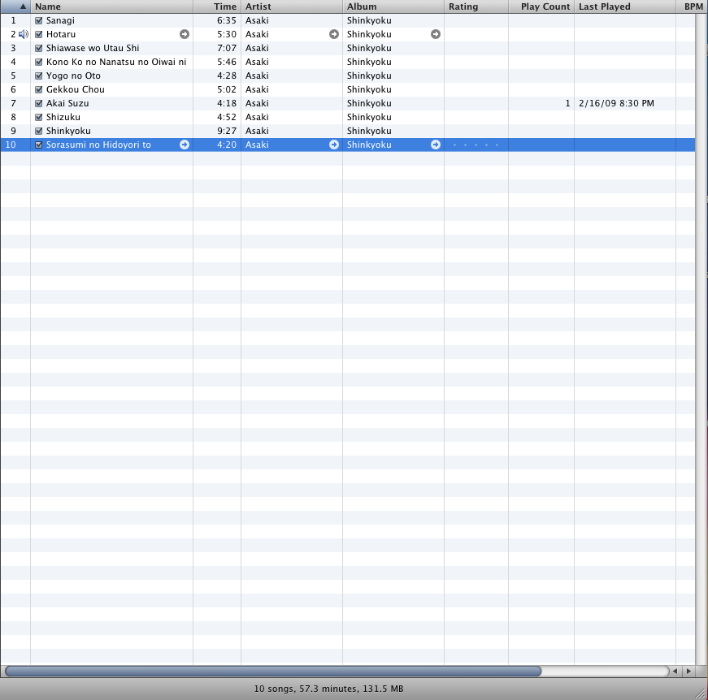The width and height of the screenshot is (708, 700).
Task: Click the arrow icon in Hotaru's Album cell
Action: coord(435,34)
